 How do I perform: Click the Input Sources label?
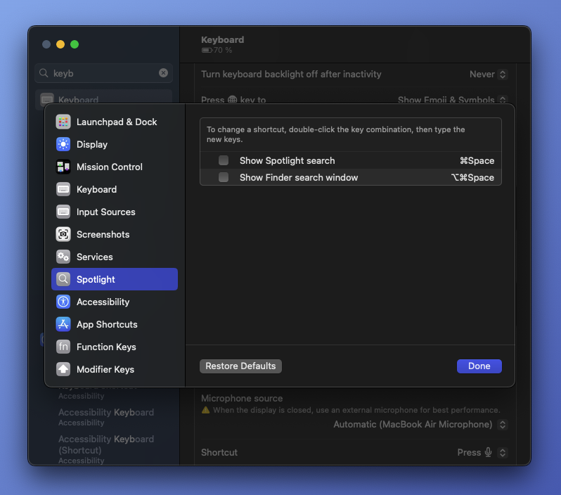coord(106,212)
